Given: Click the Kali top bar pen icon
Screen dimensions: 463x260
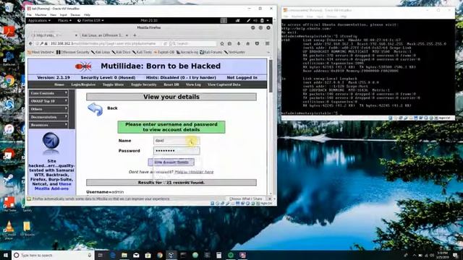Looking at the screenshot, I should 248,20.
